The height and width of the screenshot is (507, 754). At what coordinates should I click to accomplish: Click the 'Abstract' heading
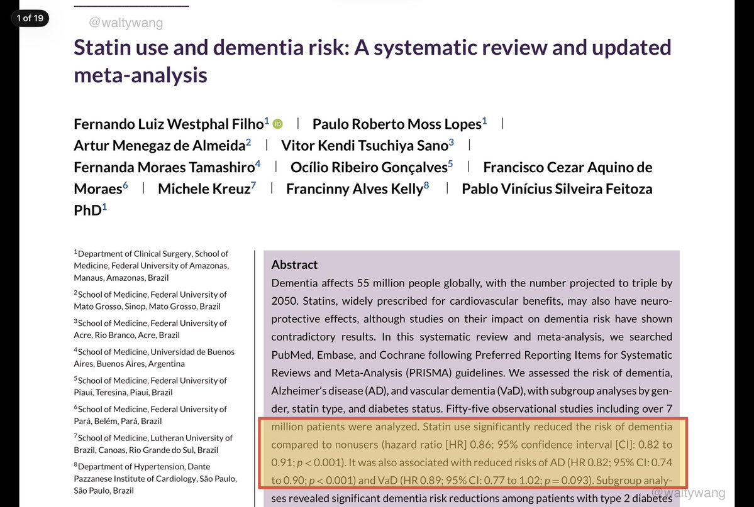(294, 264)
